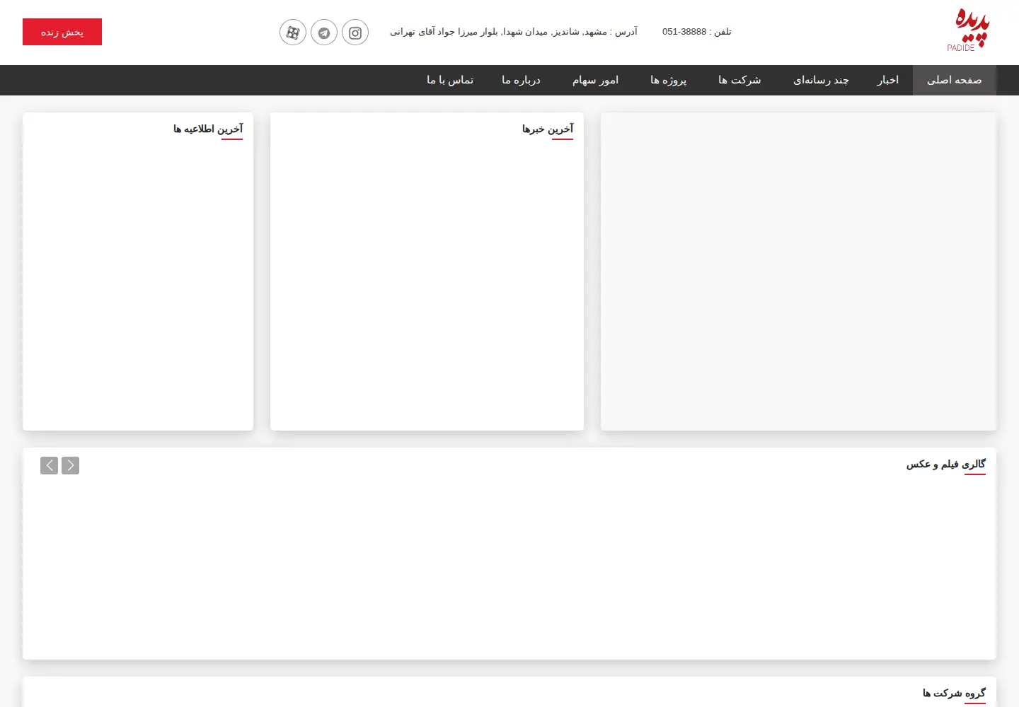Open the چند رسانه‌ای menu item

coord(821,80)
